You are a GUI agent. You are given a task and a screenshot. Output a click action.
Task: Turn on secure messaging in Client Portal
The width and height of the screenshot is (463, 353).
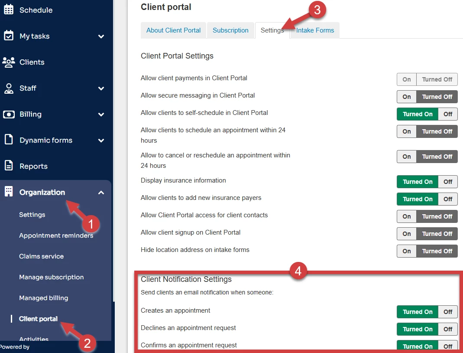(x=406, y=97)
